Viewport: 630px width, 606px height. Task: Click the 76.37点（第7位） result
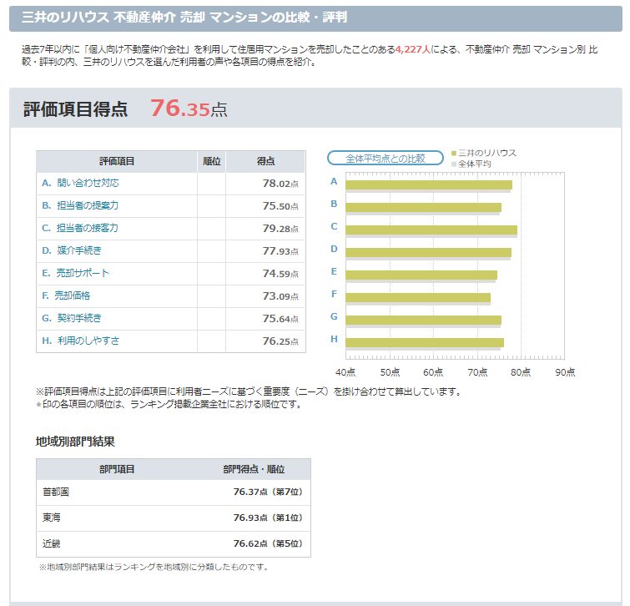coord(268,492)
